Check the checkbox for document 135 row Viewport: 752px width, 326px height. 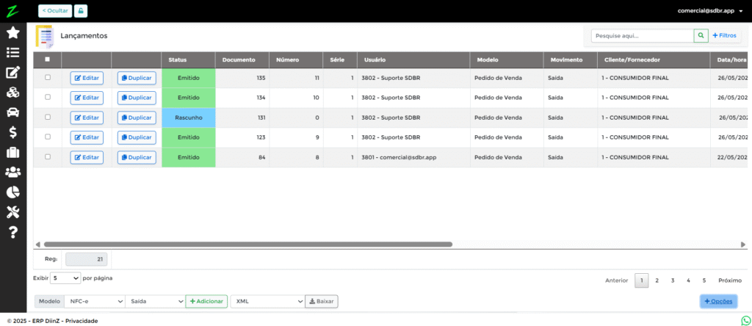click(x=48, y=77)
